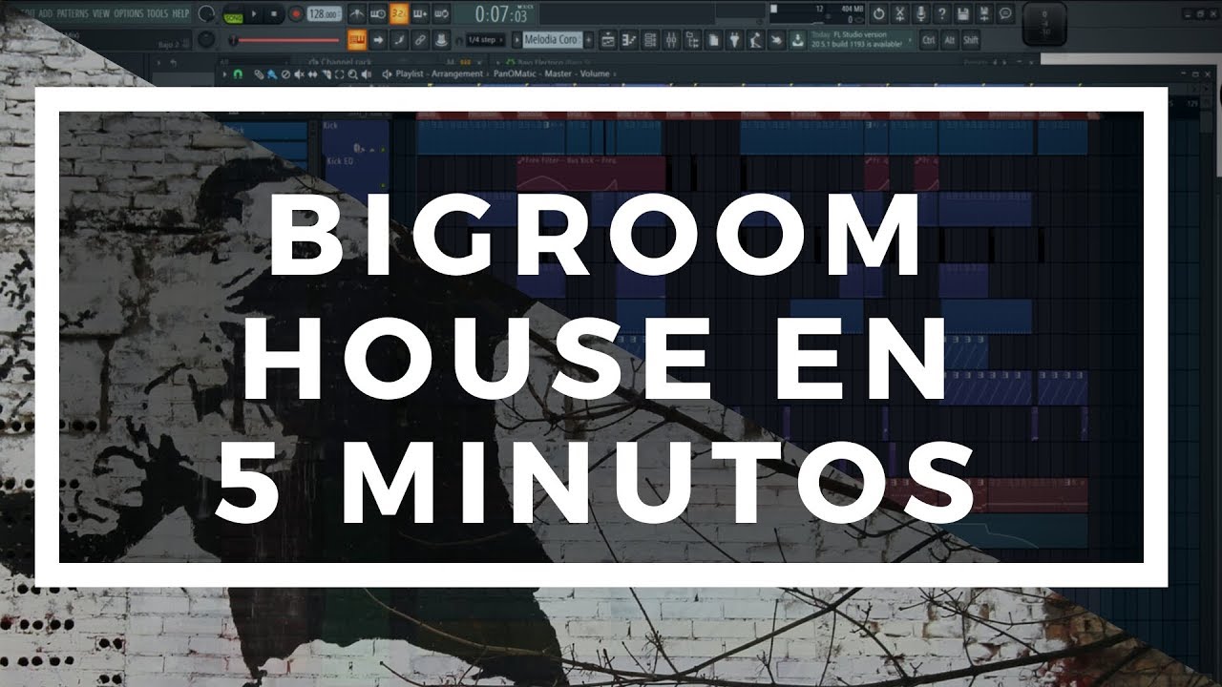Open the channel rack view icon
The height and width of the screenshot is (687, 1222).
pos(650,40)
